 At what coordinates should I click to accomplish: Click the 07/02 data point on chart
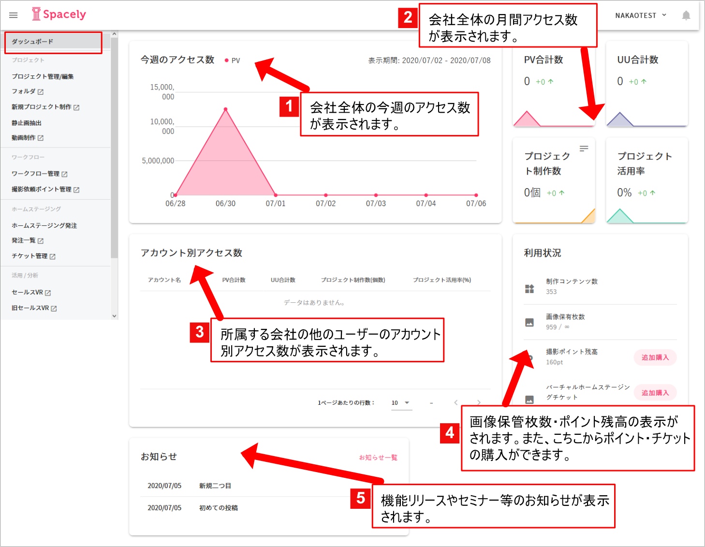pos(326,195)
